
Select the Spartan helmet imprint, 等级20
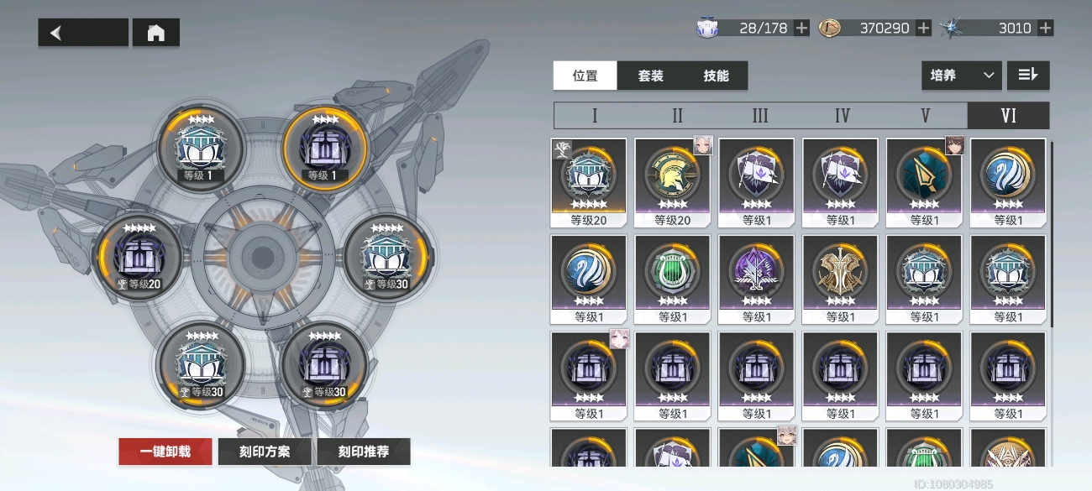click(x=672, y=183)
